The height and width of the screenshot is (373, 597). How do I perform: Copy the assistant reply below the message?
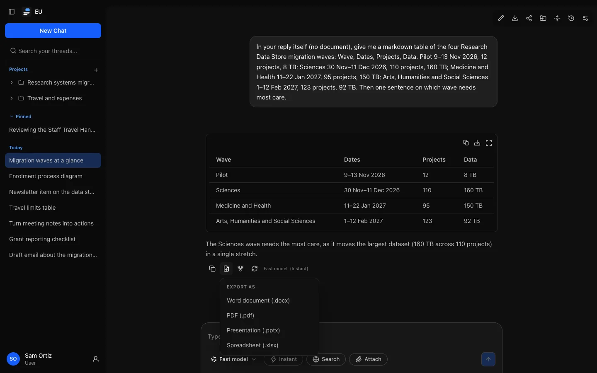pos(212,269)
